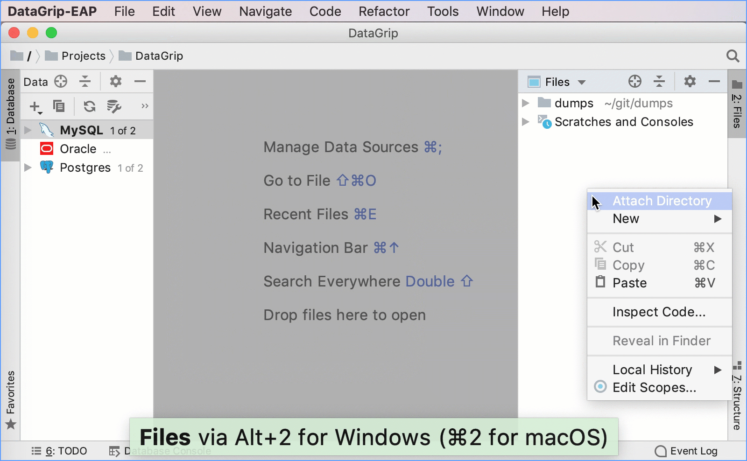Click the dumps folder icon
Screen dimensions: 747x461
click(x=544, y=103)
